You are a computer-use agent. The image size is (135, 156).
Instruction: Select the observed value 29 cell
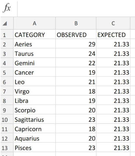76,44
